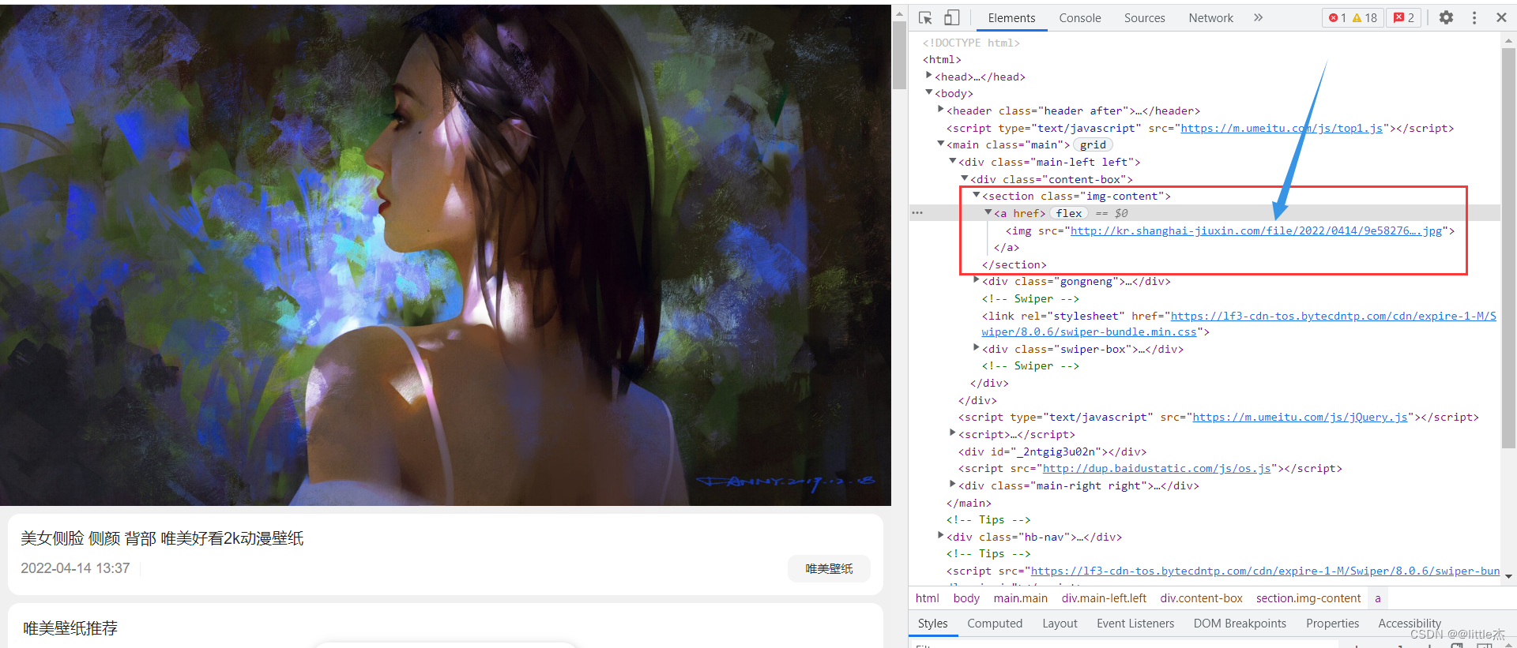Select section.img-content breadcrumb
Image resolution: width=1517 pixels, height=648 pixels.
point(1308,598)
